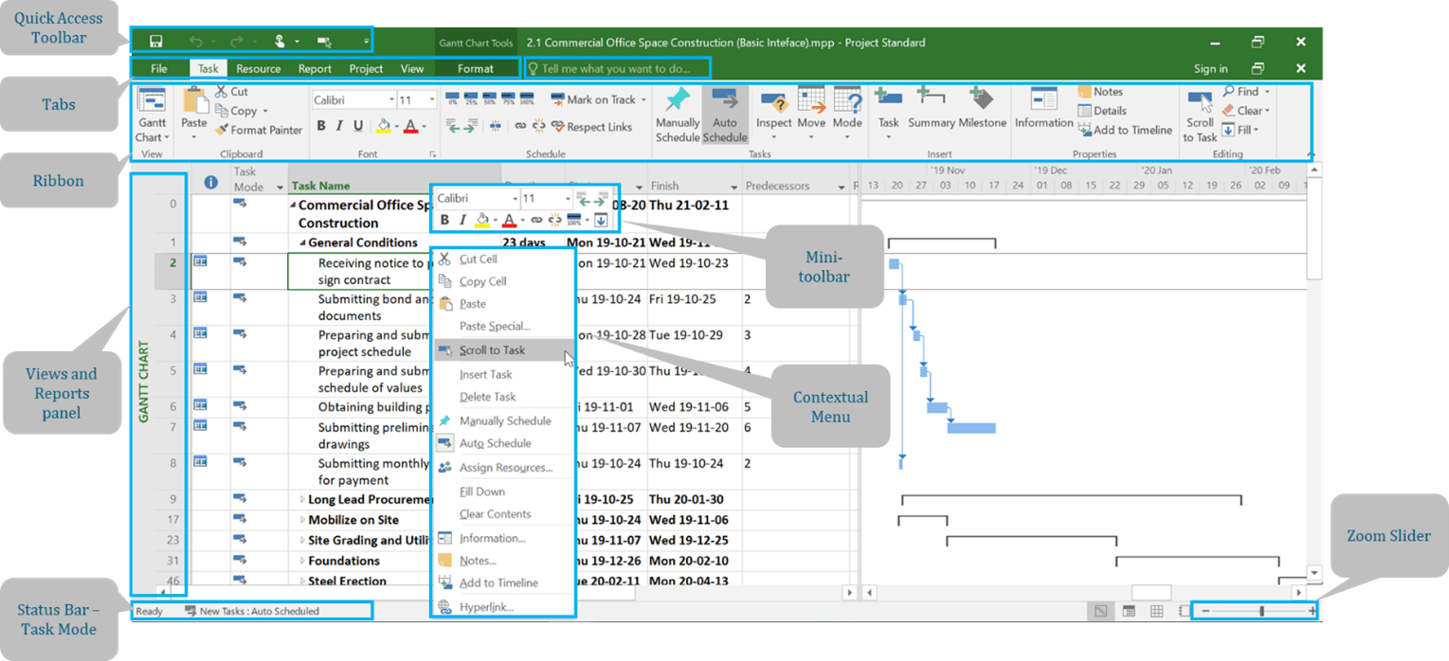Click the Milestone insert icon
The image size is (1449, 661).
(x=981, y=98)
